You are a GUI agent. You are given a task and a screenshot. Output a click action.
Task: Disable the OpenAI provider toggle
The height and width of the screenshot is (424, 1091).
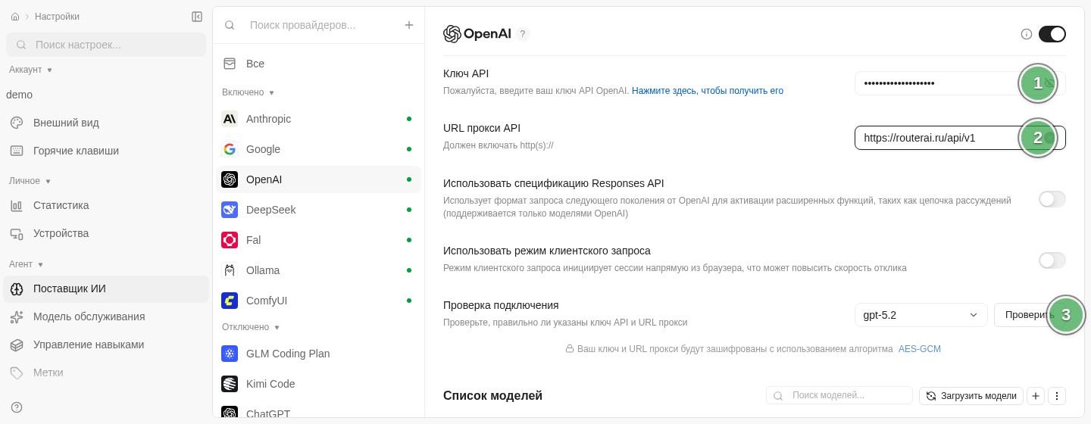1052,34
